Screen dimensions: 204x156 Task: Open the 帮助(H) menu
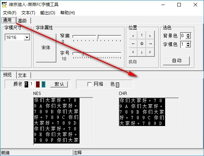coord(67,13)
